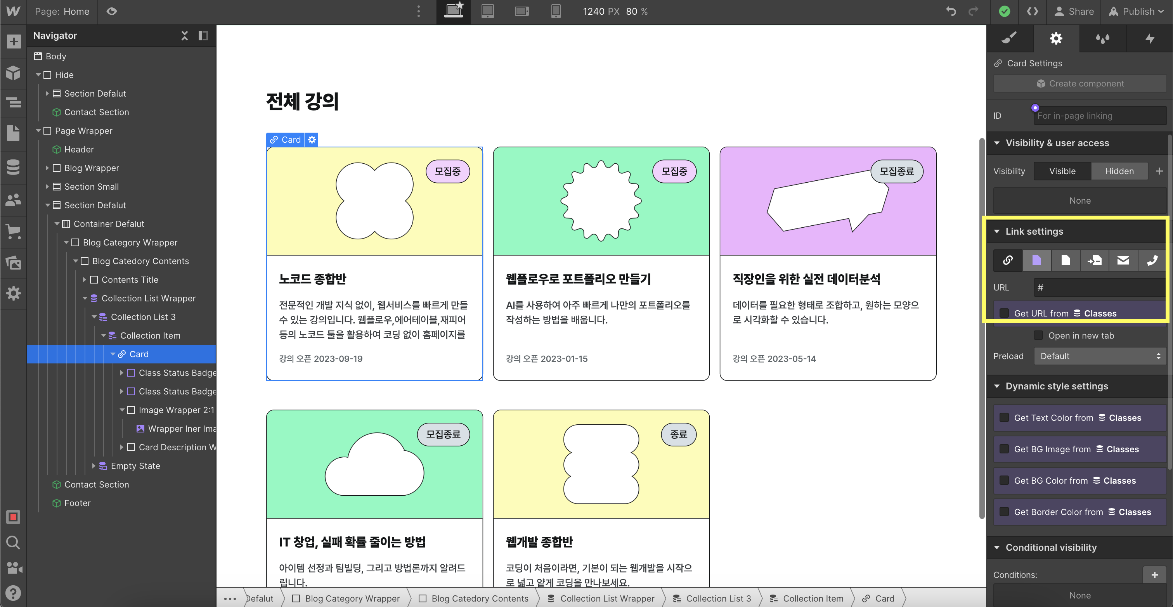Open the Components cube panel
This screenshot has width=1173, height=607.
click(13, 73)
